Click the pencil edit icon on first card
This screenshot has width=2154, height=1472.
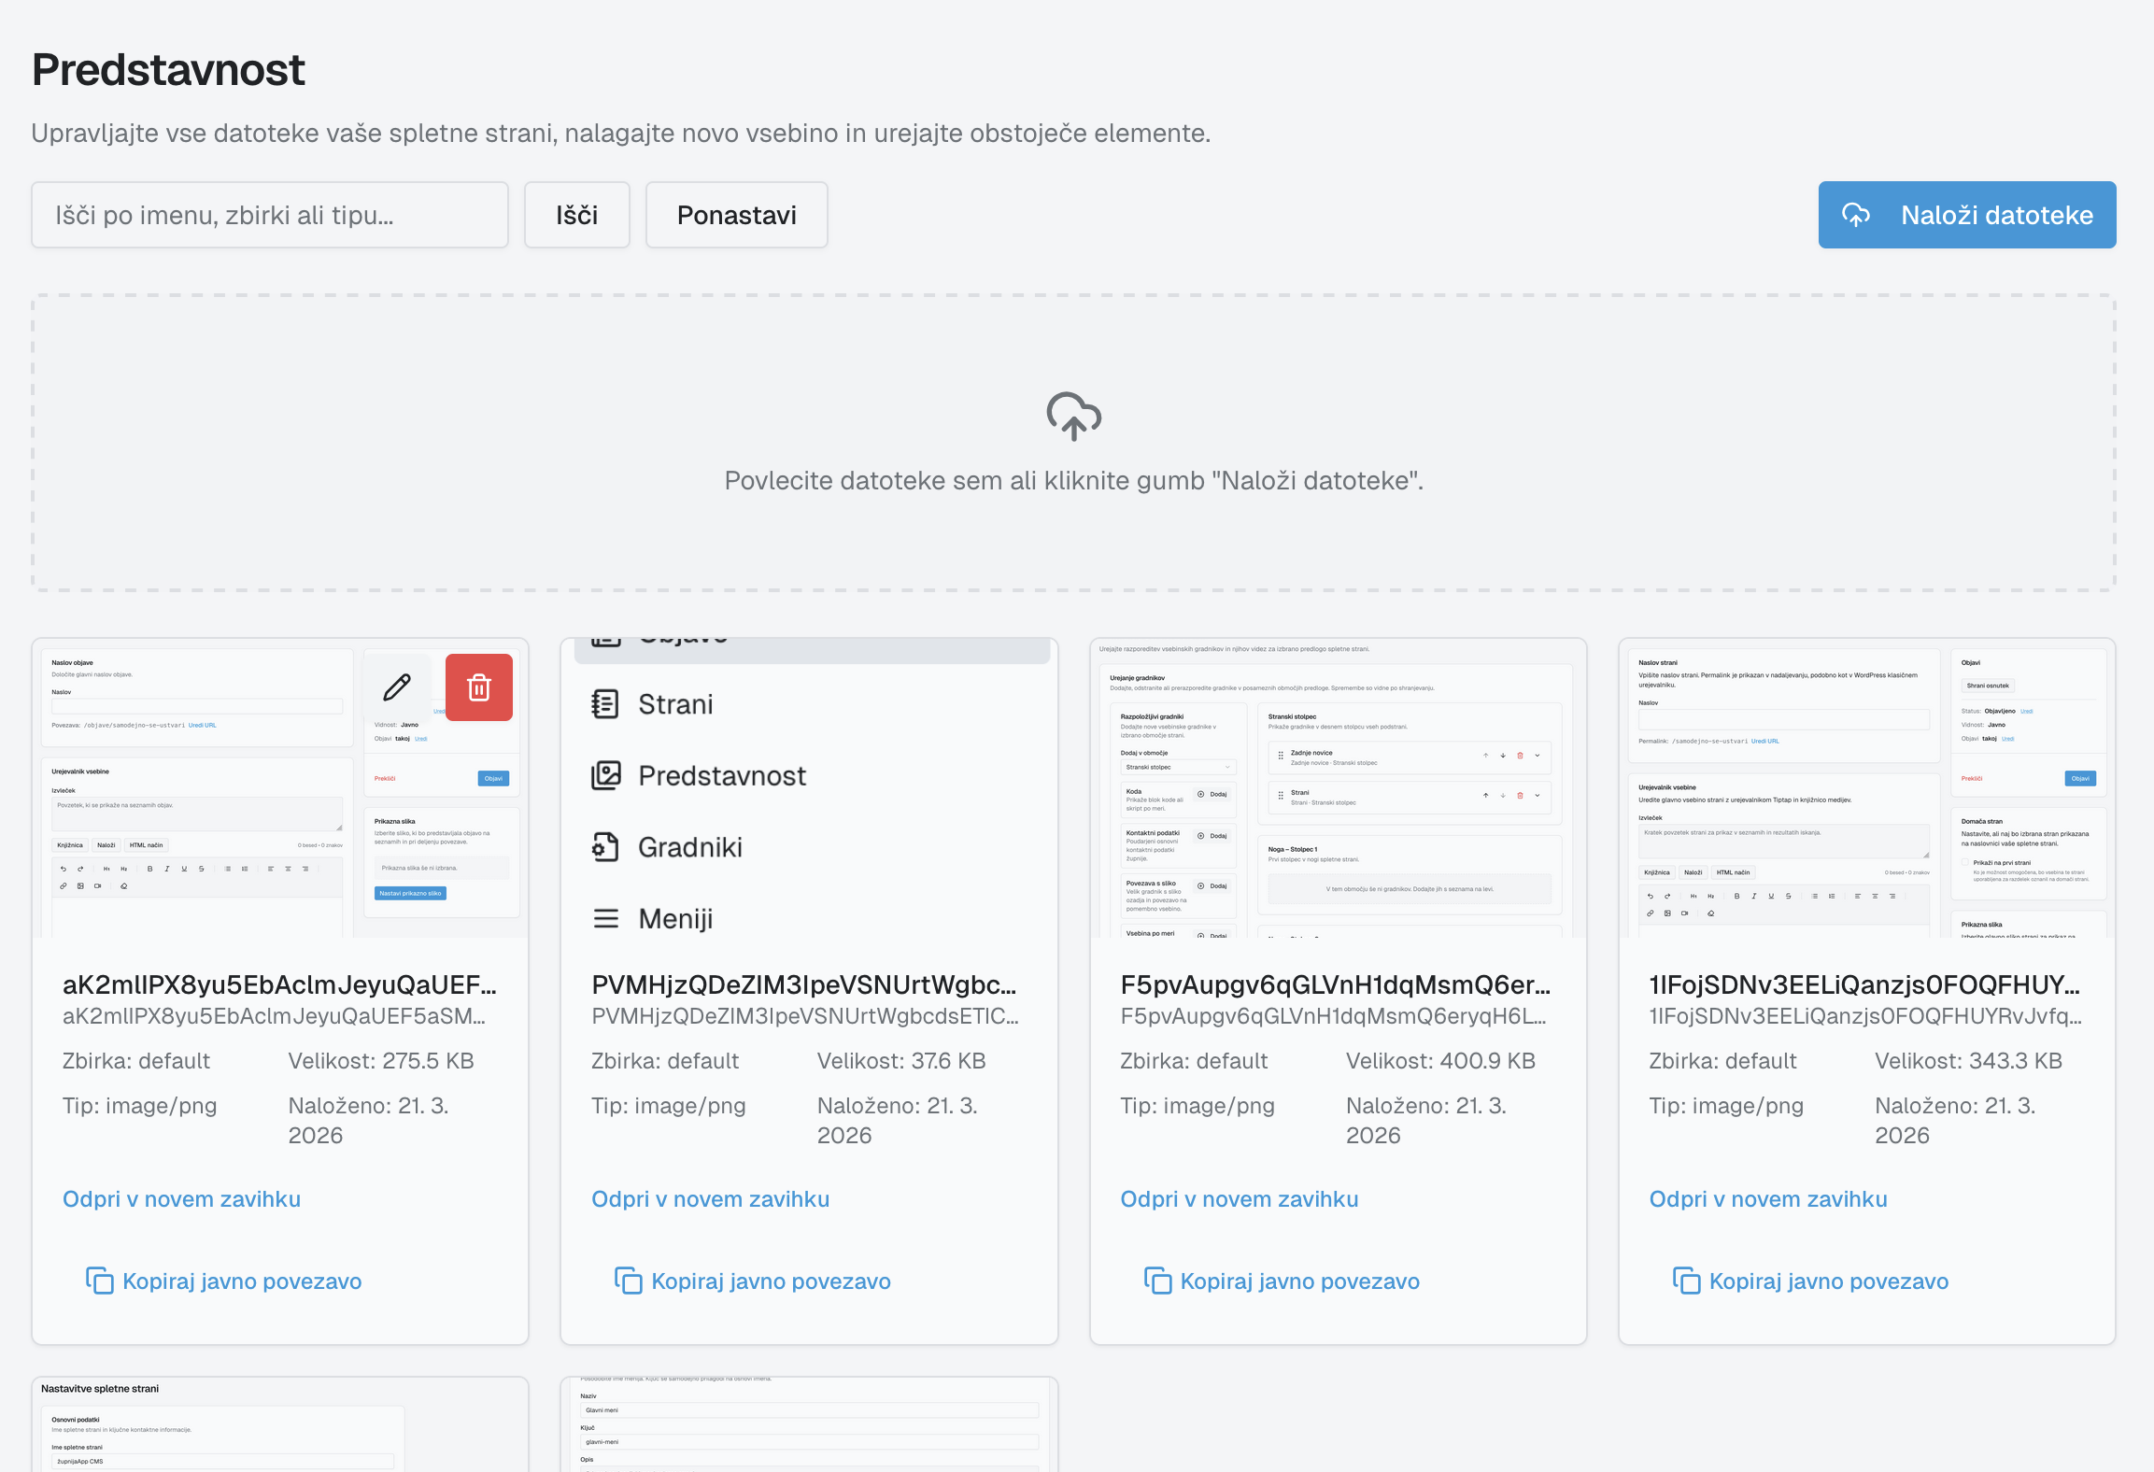click(397, 687)
